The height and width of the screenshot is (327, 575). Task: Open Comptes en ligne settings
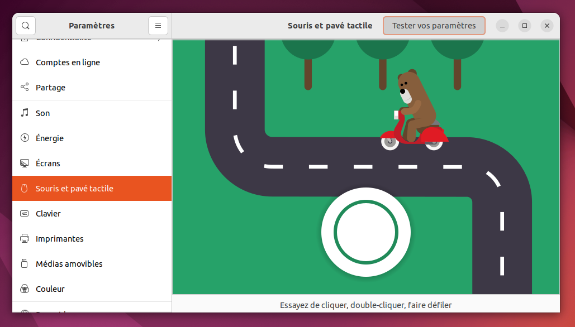92,62
